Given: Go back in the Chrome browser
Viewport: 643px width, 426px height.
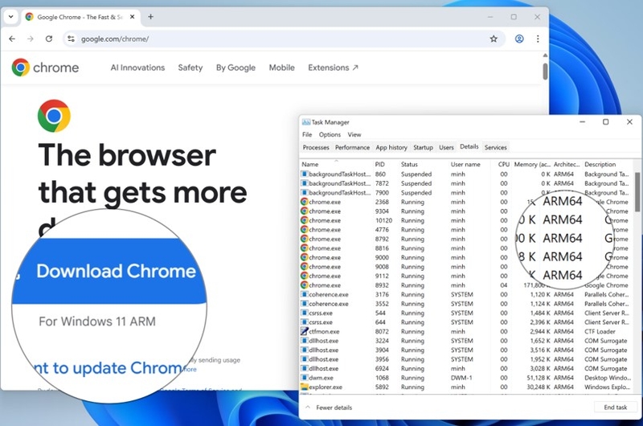Looking at the screenshot, I should [x=12, y=39].
